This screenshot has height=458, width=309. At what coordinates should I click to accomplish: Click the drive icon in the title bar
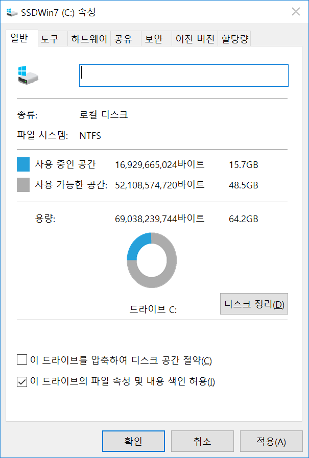[12, 12]
